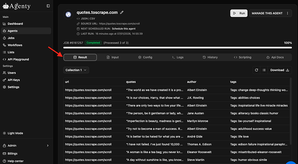Collapse the sidebar panel icon

coord(48,6)
